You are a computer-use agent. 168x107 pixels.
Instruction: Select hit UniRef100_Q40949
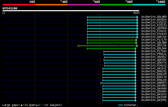click(x=154, y=89)
